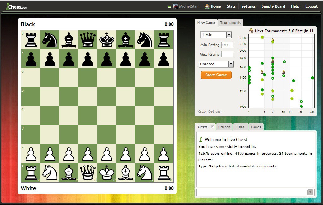Viewport: 323px width, 205px height.
Task: Click the chat message input box
Action: coord(252,192)
